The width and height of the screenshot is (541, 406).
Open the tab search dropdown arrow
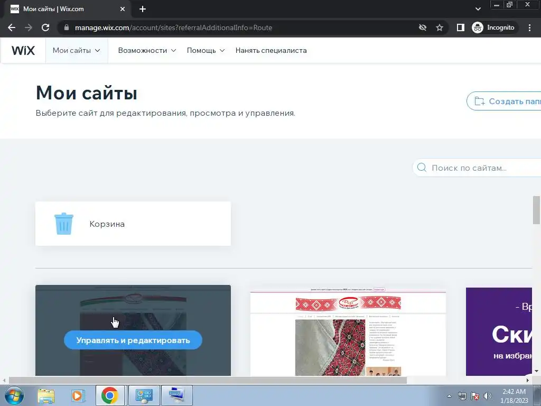coord(478,9)
